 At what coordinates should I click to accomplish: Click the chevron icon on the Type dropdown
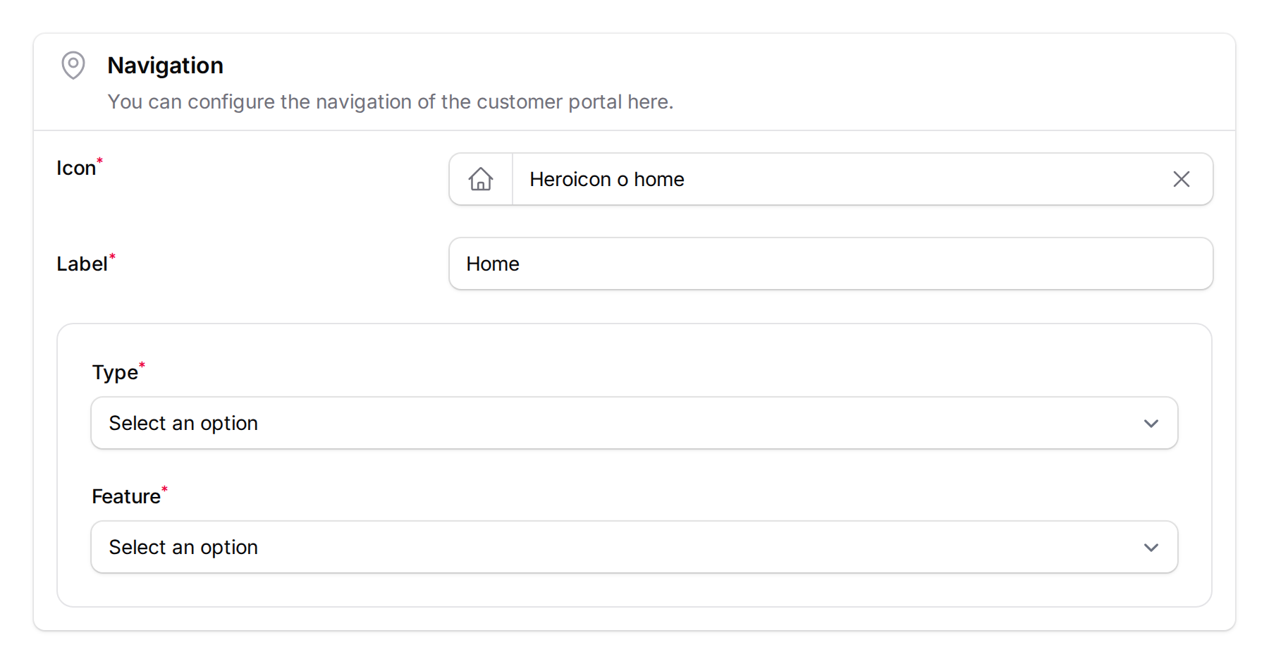pyautogui.click(x=1151, y=423)
